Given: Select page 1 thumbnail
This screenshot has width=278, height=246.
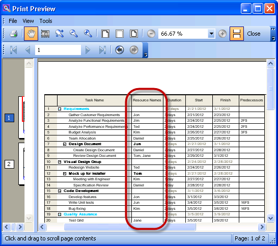Looking at the screenshot, I should (x=21, y=118).
